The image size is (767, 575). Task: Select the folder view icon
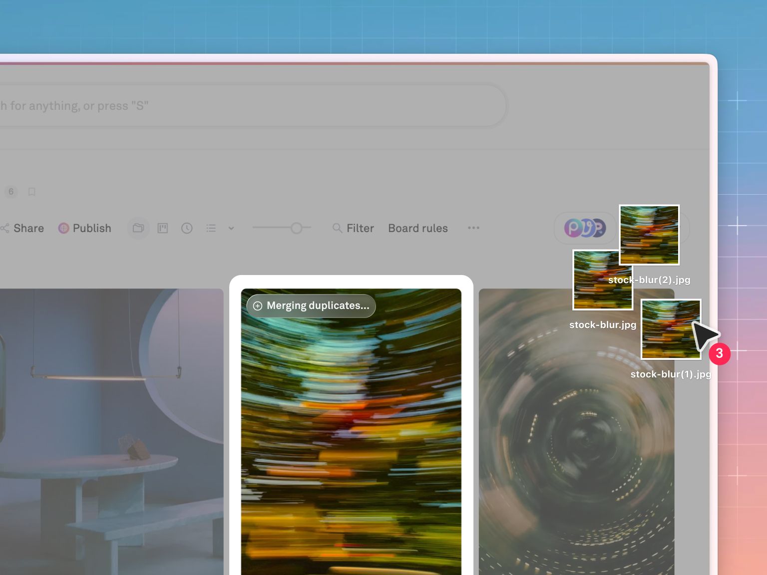[138, 229]
